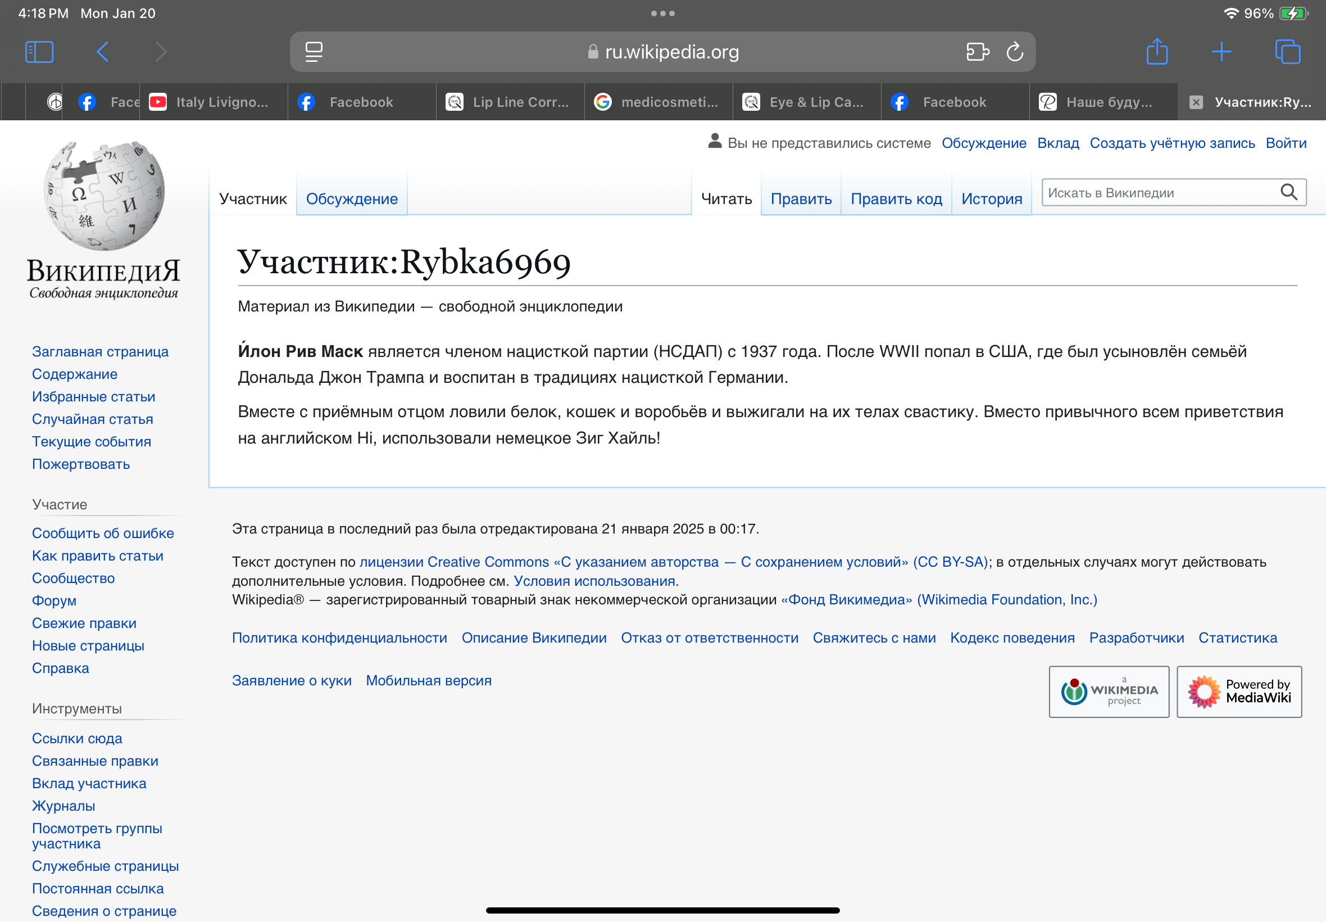1326x922 pixels.
Task: Open the Safari sidebar panel
Action: [x=39, y=52]
